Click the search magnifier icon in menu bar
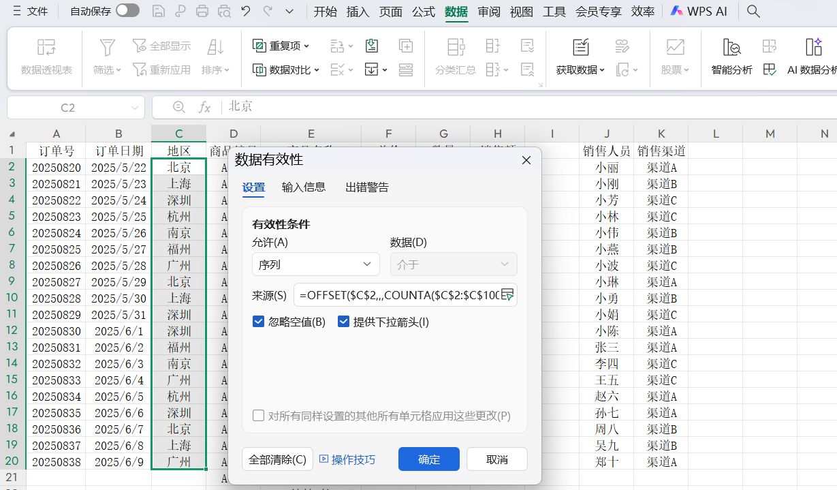This screenshot has width=837, height=490. [753, 11]
